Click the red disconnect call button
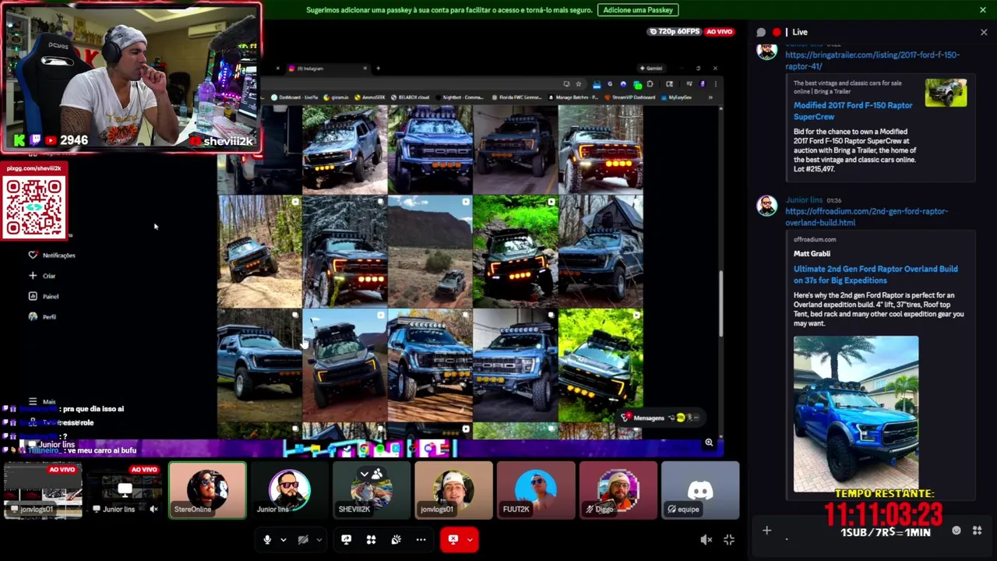 point(453,539)
